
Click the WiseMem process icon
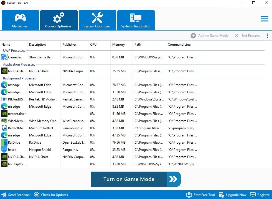4,121
